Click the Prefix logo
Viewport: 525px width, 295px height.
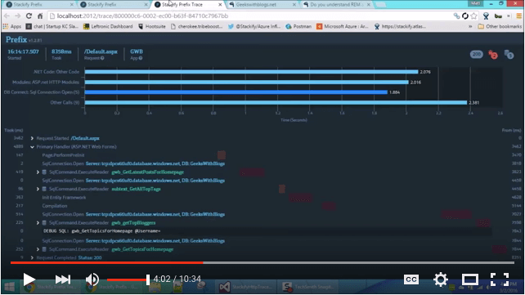16,40
